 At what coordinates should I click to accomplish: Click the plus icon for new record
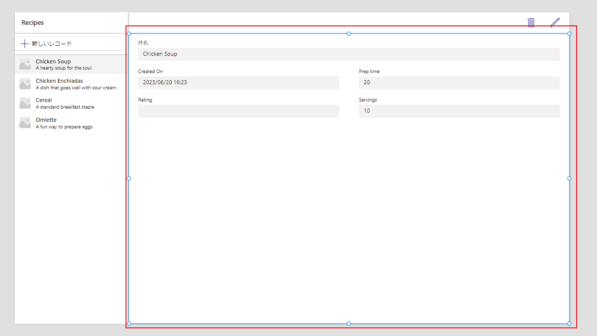pos(24,44)
